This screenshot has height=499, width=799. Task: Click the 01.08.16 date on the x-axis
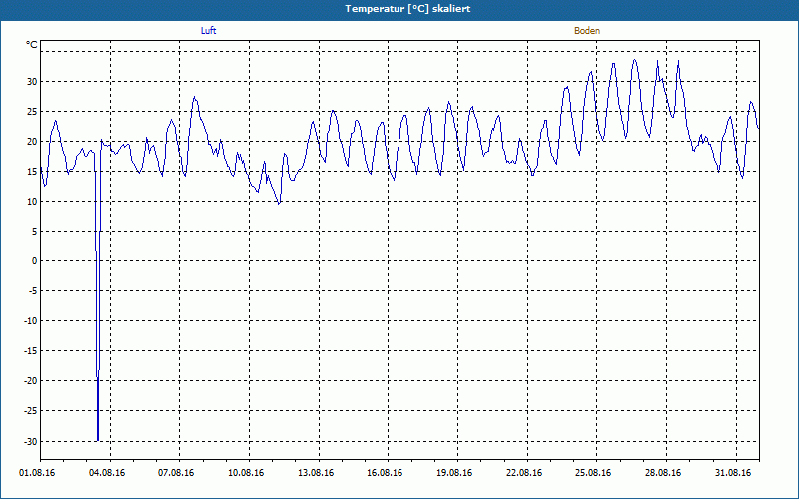point(37,473)
